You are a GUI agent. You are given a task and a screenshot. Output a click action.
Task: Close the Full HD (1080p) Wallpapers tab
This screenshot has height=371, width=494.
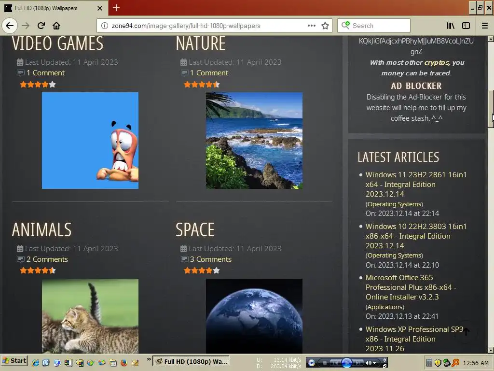pos(100,8)
